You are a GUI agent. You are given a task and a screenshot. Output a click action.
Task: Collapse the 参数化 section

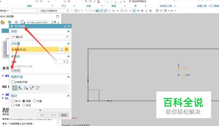click(68, 56)
